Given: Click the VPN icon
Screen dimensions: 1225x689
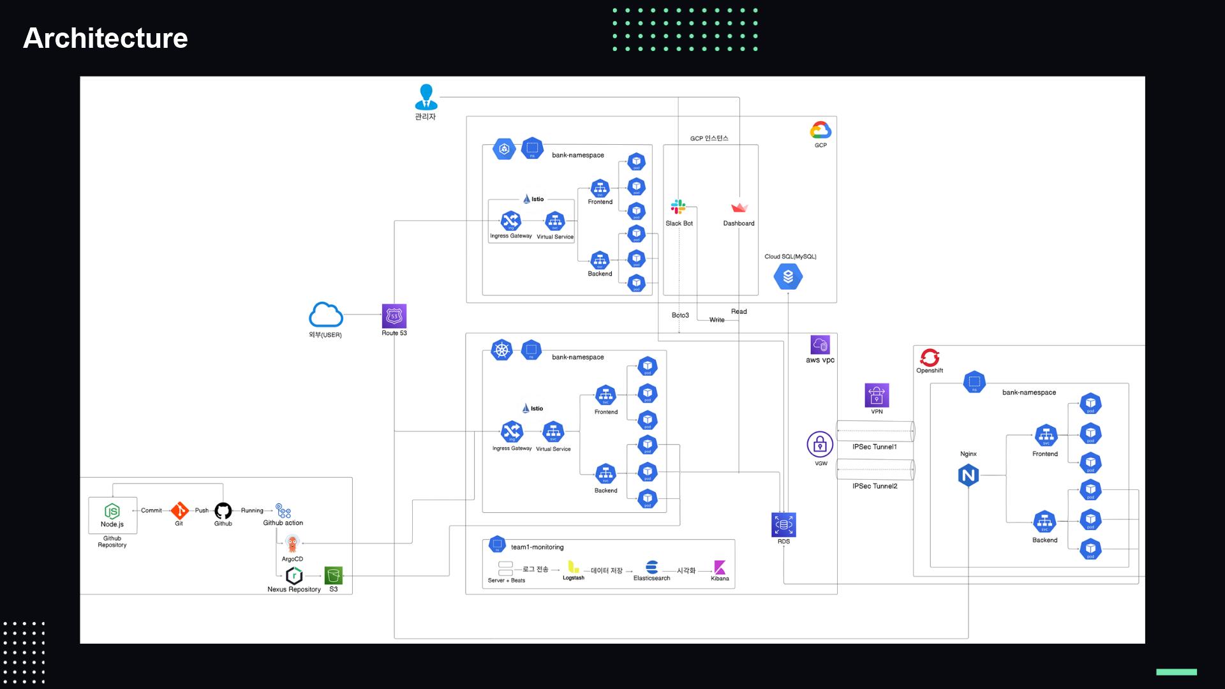Looking at the screenshot, I should pos(877,396).
